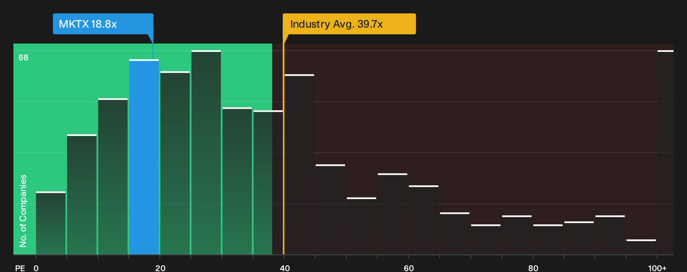Click the Industry Avg. 39.7x yellow label
Image resolution: width=687 pixels, height=272 pixels.
tap(349, 24)
